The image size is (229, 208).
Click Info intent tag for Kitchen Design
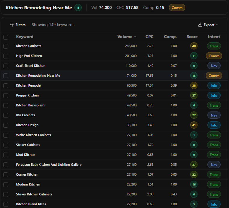[x=214, y=125]
